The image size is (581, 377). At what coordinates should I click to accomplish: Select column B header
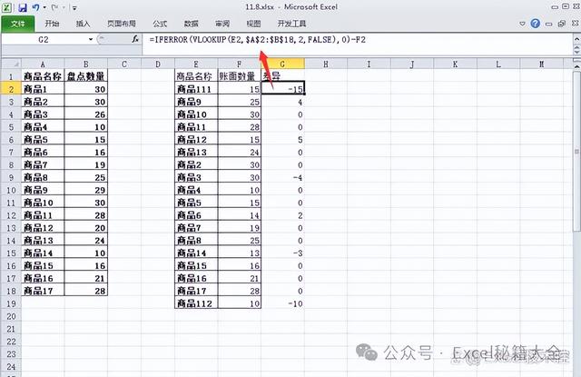pos(86,64)
